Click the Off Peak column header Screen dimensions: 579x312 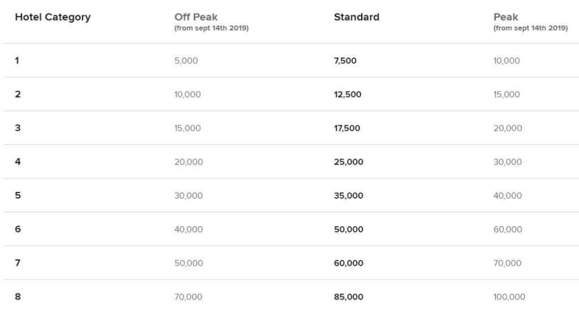pos(196,17)
